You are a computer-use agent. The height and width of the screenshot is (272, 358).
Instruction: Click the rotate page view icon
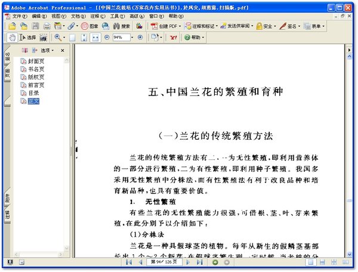(155, 38)
